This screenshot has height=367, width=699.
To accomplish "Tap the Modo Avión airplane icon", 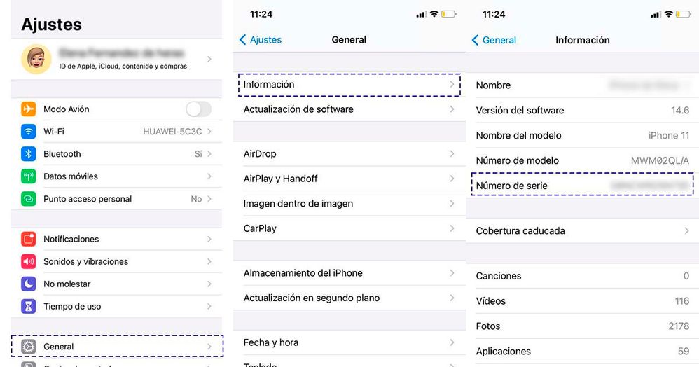I will (x=29, y=109).
